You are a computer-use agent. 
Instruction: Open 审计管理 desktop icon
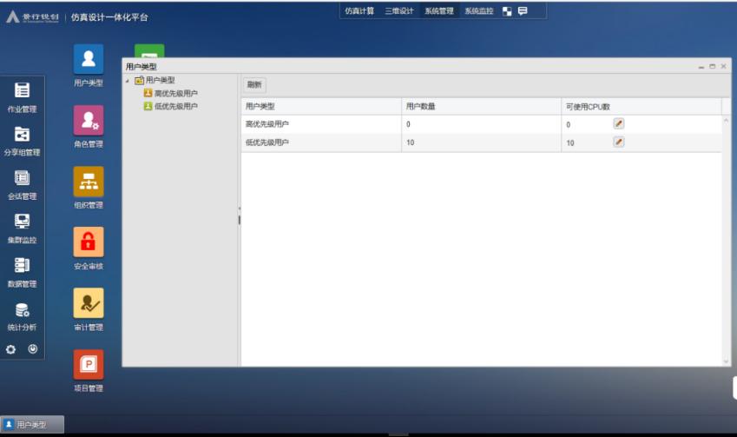pos(88,303)
